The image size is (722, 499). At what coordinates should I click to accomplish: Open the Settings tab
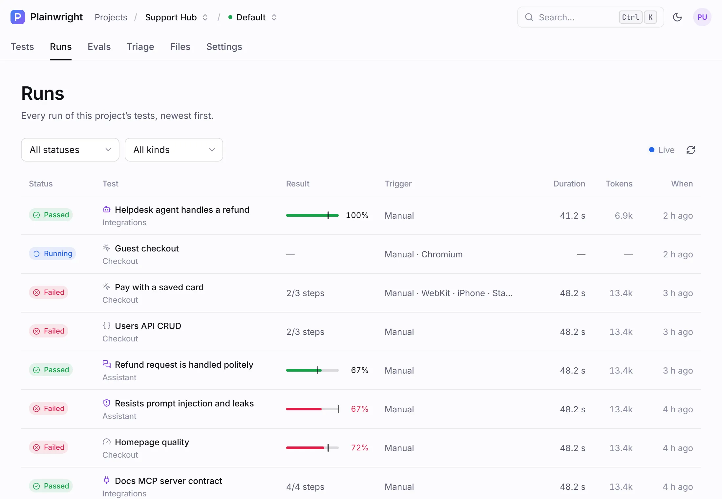click(224, 47)
